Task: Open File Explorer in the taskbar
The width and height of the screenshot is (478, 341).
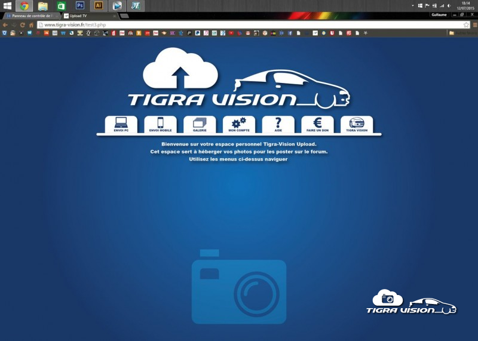Action: pos(43,5)
